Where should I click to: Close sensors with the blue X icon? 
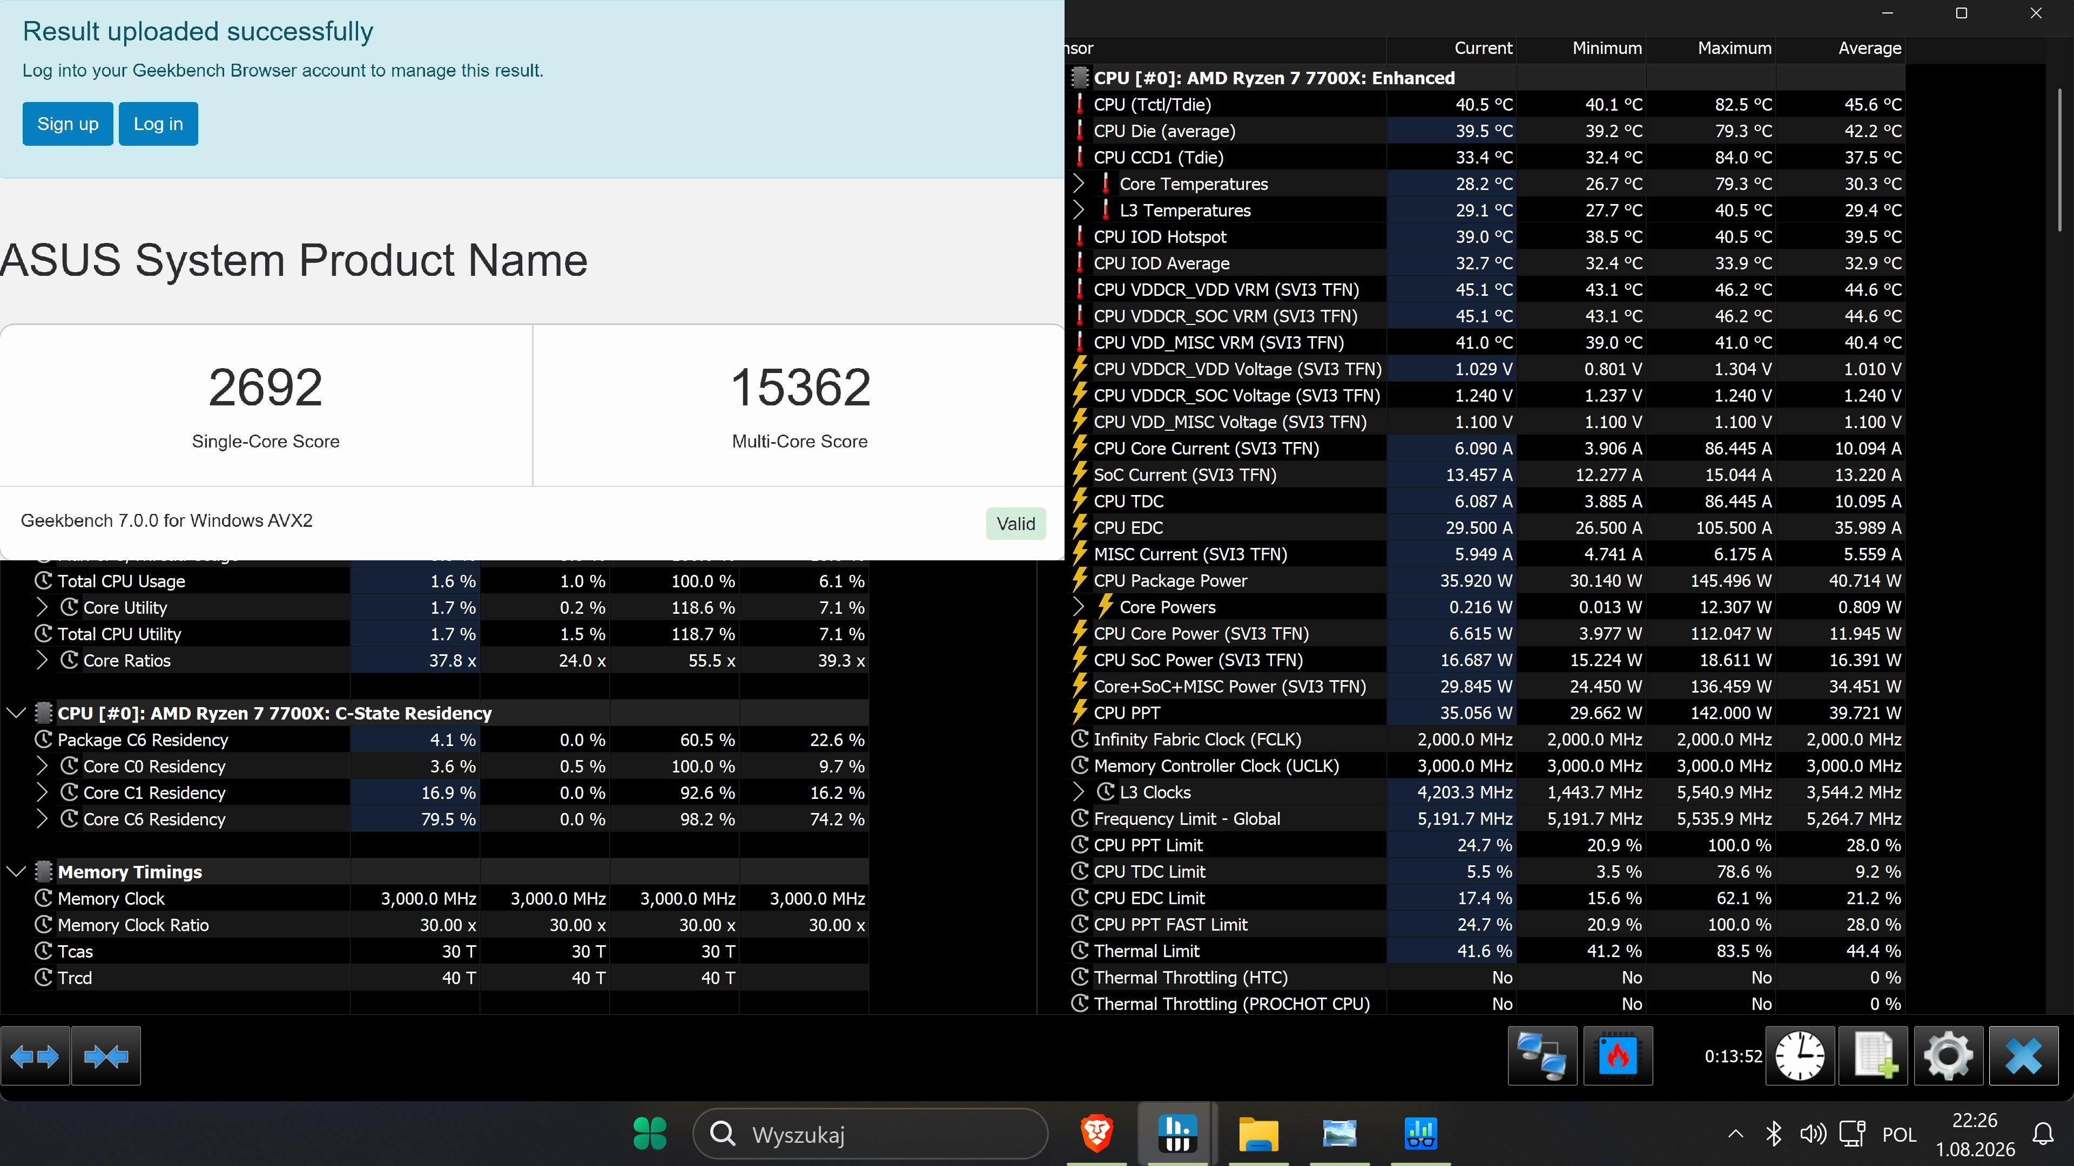tap(2023, 1055)
